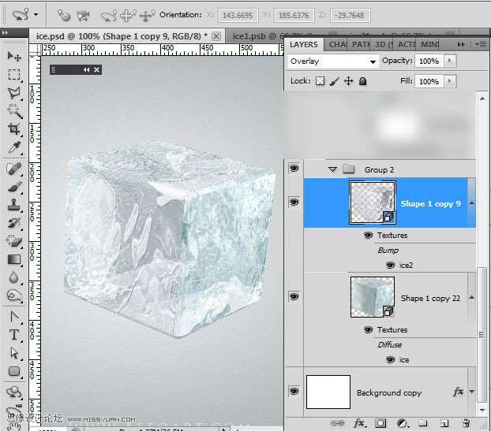Select the Healing Brush tool

click(13, 169)
